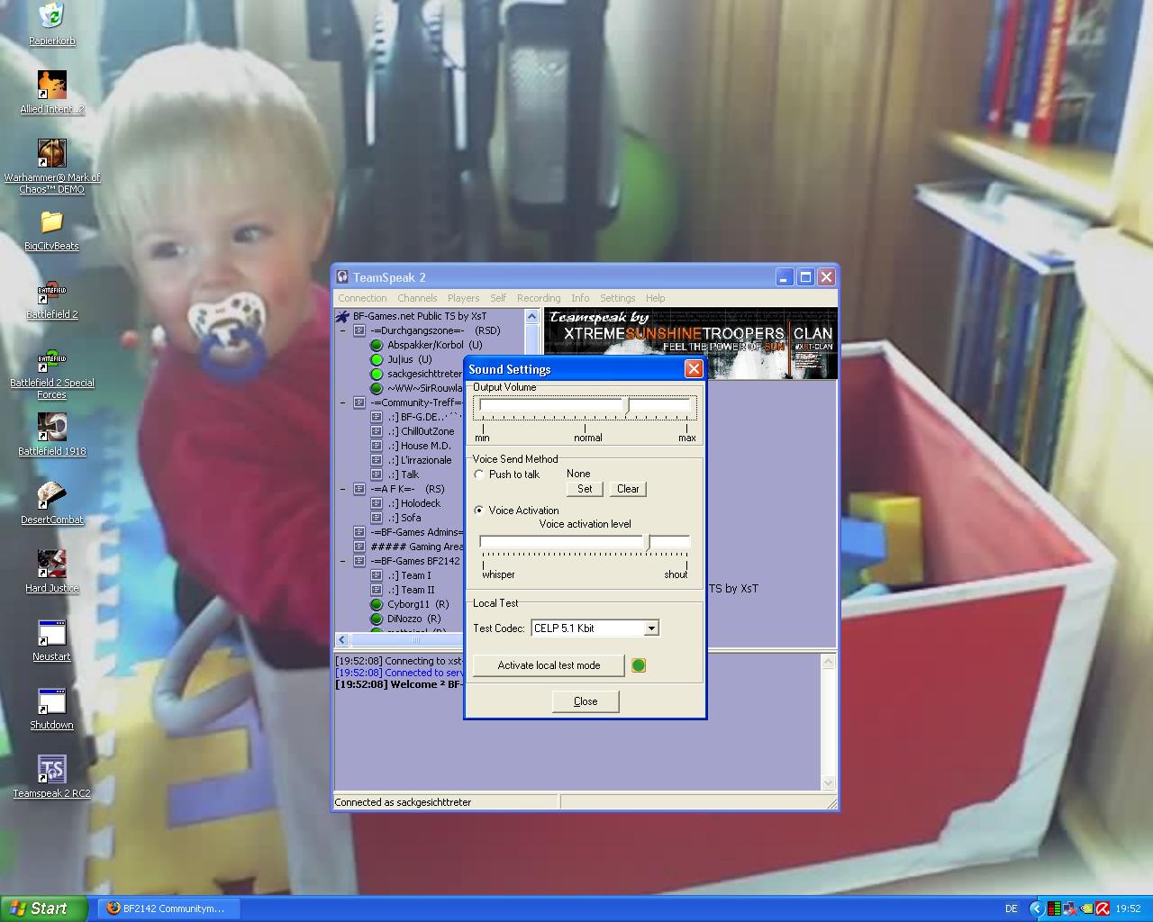
Task: Launch the Battlefield 1918 shortcut
Action: coord(51,427)
